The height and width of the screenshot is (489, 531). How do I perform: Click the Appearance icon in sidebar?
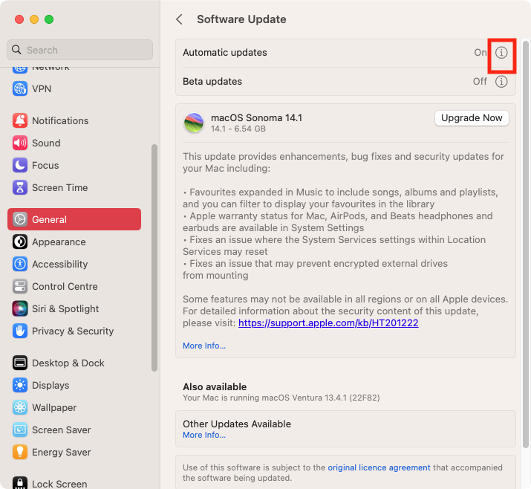[x=20, y=242]
